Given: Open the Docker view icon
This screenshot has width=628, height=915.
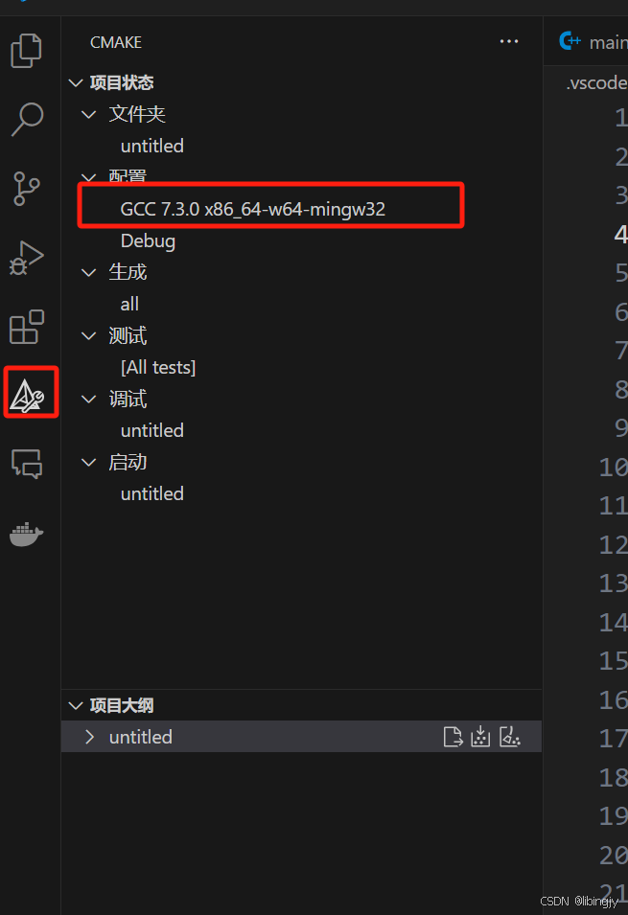Looking at the screenshot, I should (x=26, y=534).
